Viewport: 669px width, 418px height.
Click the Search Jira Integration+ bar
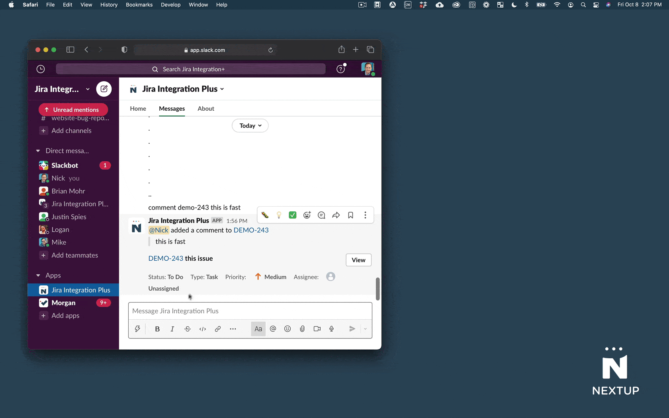coord(191,69)
